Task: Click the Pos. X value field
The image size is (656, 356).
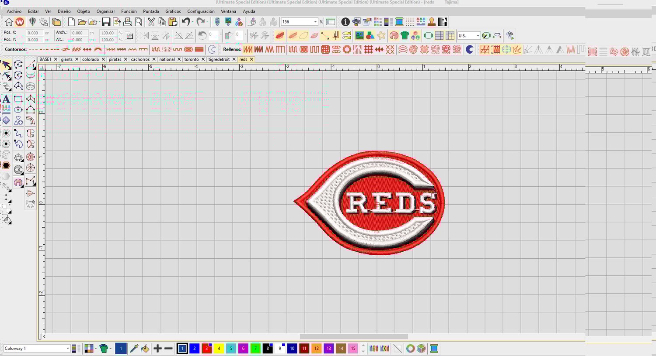Action: [x=34, y=33]
